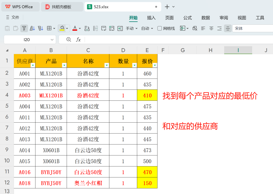The width and height of the screenshot is (273, 194).
Task: Switch to the 数据 ribbon tab
Action: (206, 18)
